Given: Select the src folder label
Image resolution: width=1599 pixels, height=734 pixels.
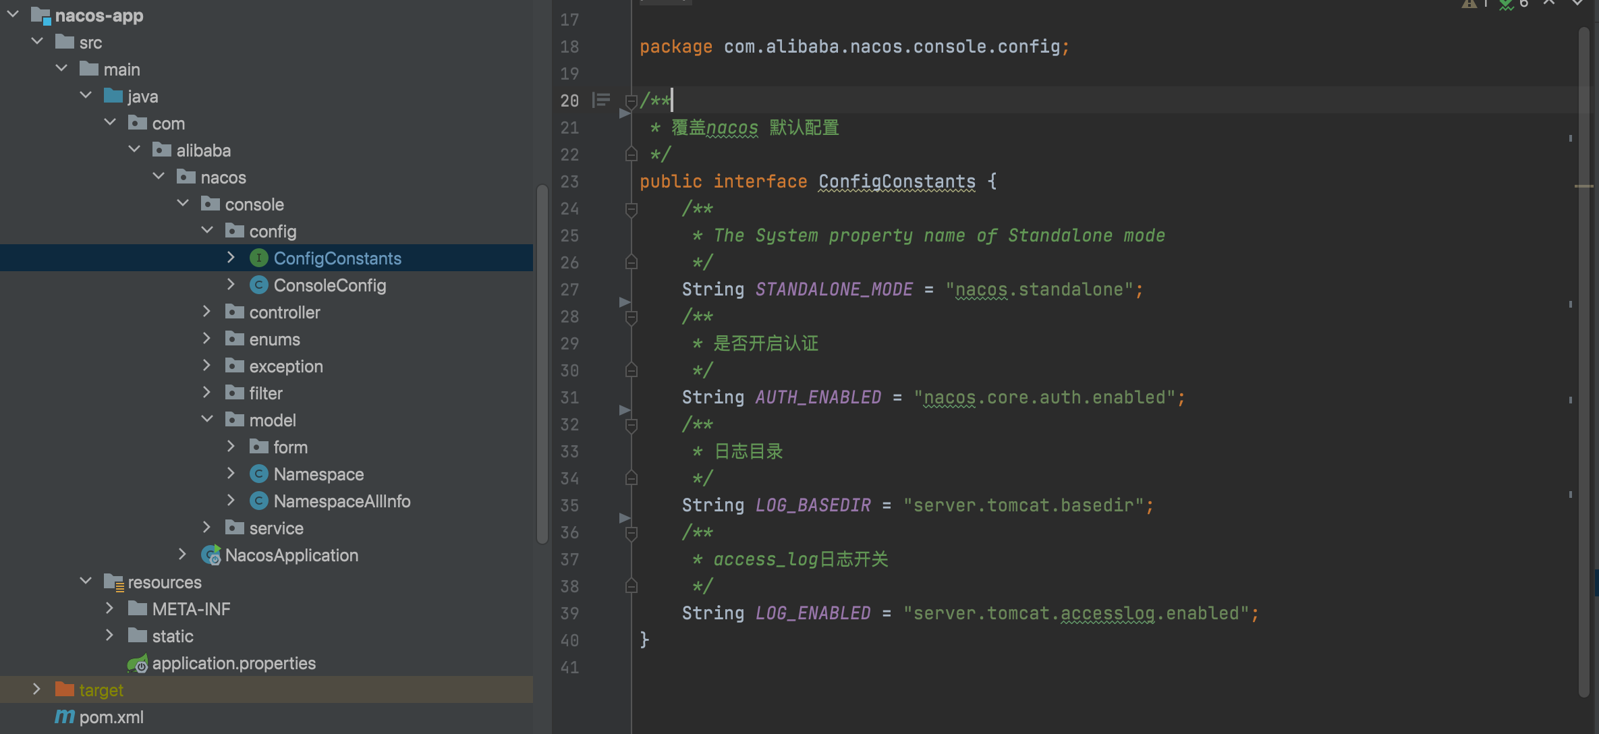Looking at the screenshot, I should (x=91, y=43).
